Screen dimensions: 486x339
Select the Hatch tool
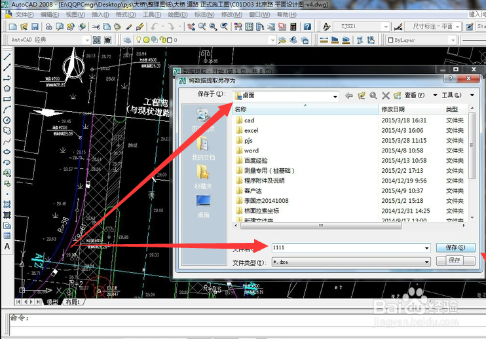(x=7, y=204)
